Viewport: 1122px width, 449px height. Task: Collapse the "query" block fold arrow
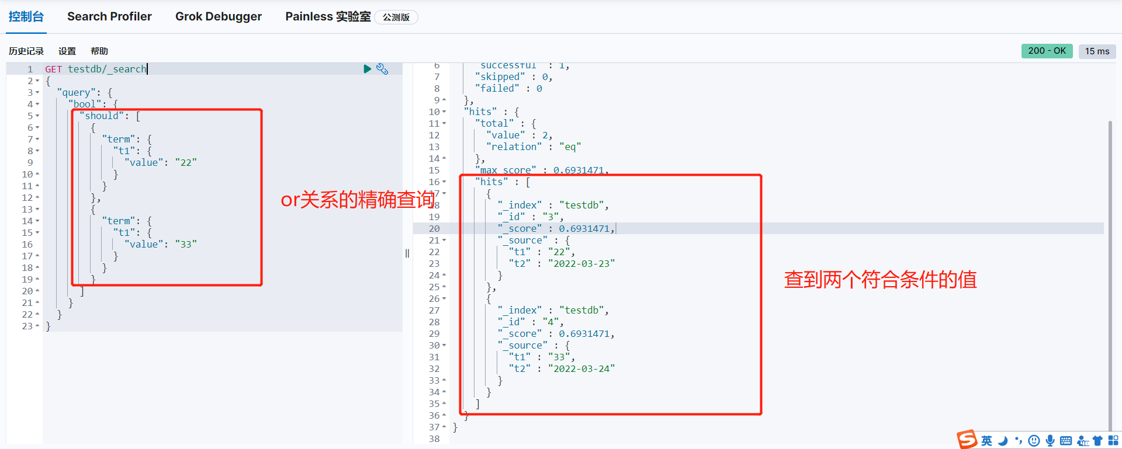[37, 92]
